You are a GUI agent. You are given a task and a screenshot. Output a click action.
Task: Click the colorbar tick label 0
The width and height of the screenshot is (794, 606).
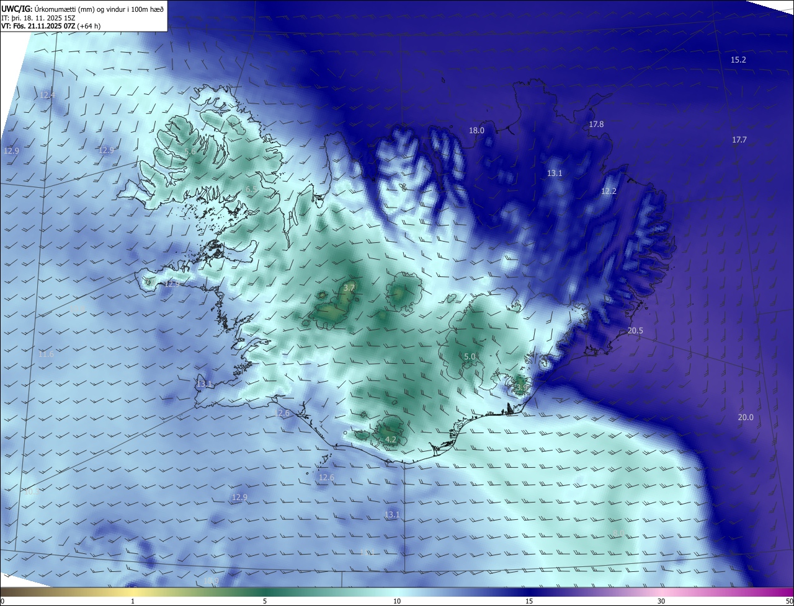pyautogui.click(x=2, y=601)
